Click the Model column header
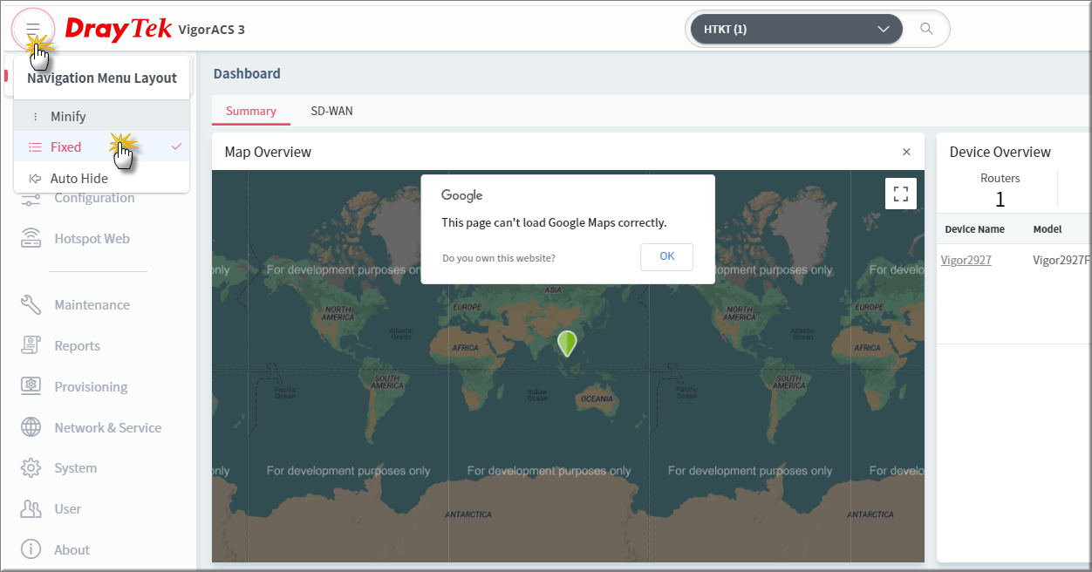The image size is (1092, 572). [1048, 229]
